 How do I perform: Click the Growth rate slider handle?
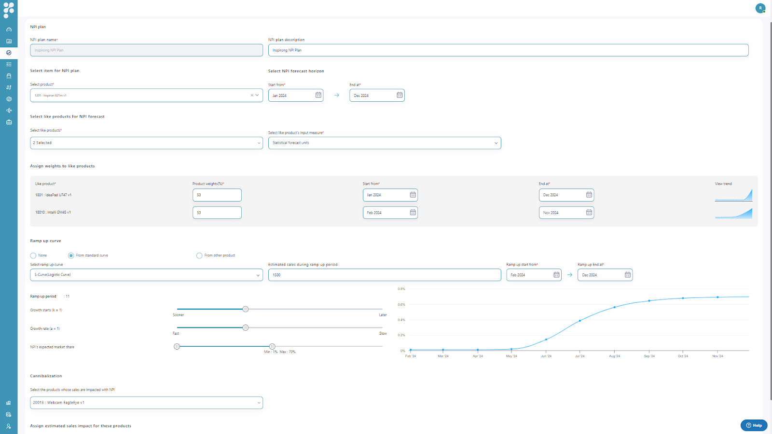click(246, 327)
